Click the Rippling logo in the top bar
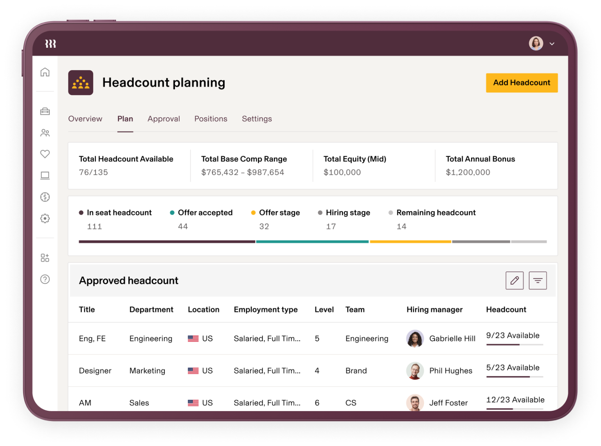601x446 pixels. pyautogui.click(x=50, y=44)
